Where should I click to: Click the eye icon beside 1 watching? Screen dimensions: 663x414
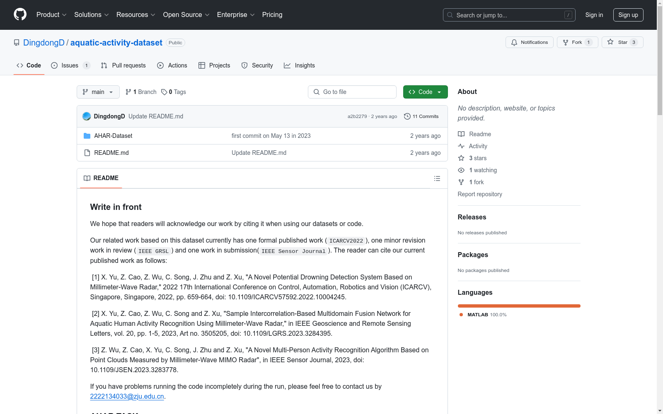click(461, 170)
